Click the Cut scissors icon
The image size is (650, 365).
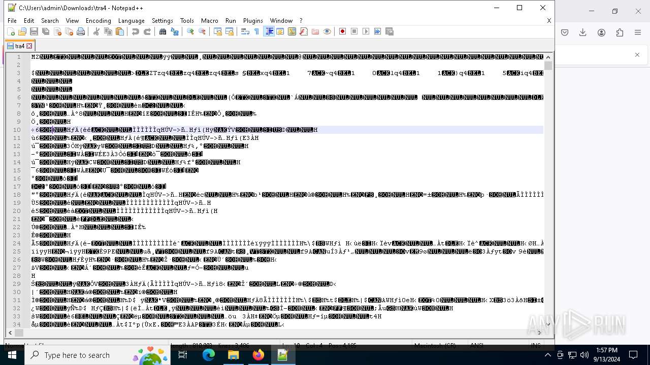[x=96, y=31]
